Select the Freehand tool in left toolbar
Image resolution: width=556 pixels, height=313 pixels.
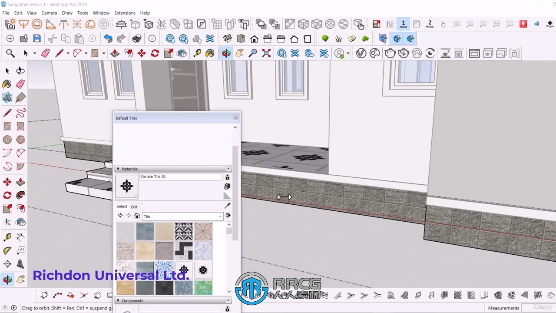(21, 113)
